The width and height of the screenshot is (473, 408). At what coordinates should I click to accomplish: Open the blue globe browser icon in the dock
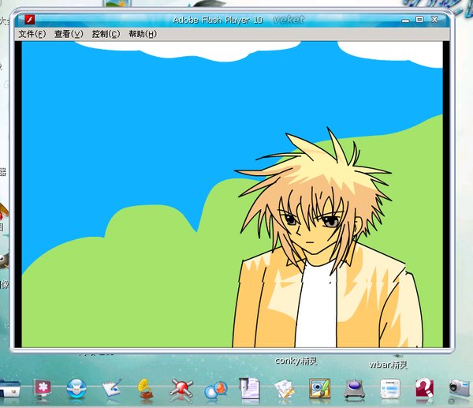coord(76,388)
